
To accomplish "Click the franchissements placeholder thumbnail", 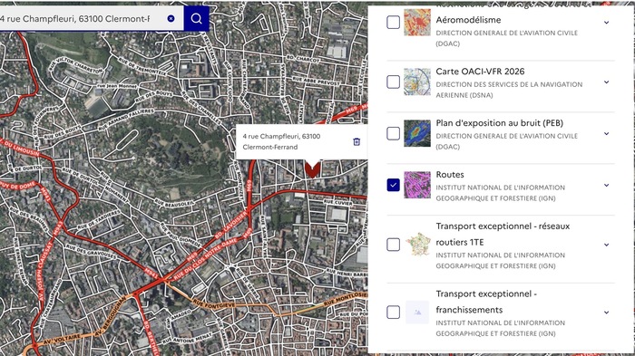I will point(417,312).
